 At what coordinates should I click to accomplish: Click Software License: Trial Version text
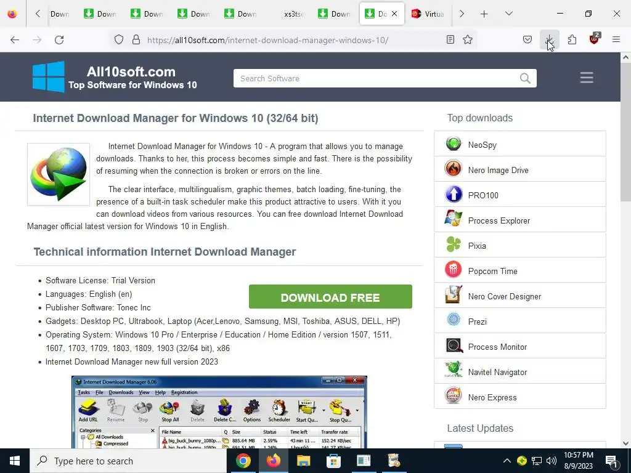pyautogui.click(x=100, y=280)
